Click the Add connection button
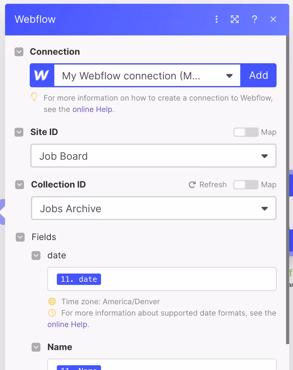 258,75
